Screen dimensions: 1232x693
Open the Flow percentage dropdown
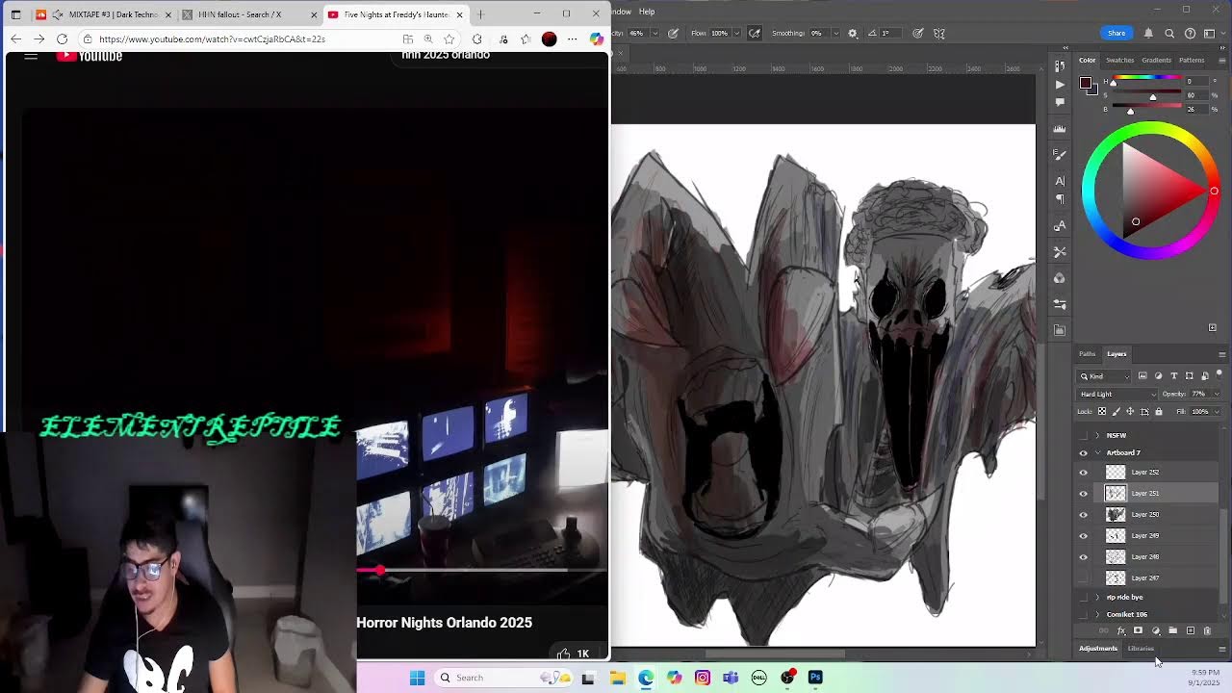coord(736,33)
